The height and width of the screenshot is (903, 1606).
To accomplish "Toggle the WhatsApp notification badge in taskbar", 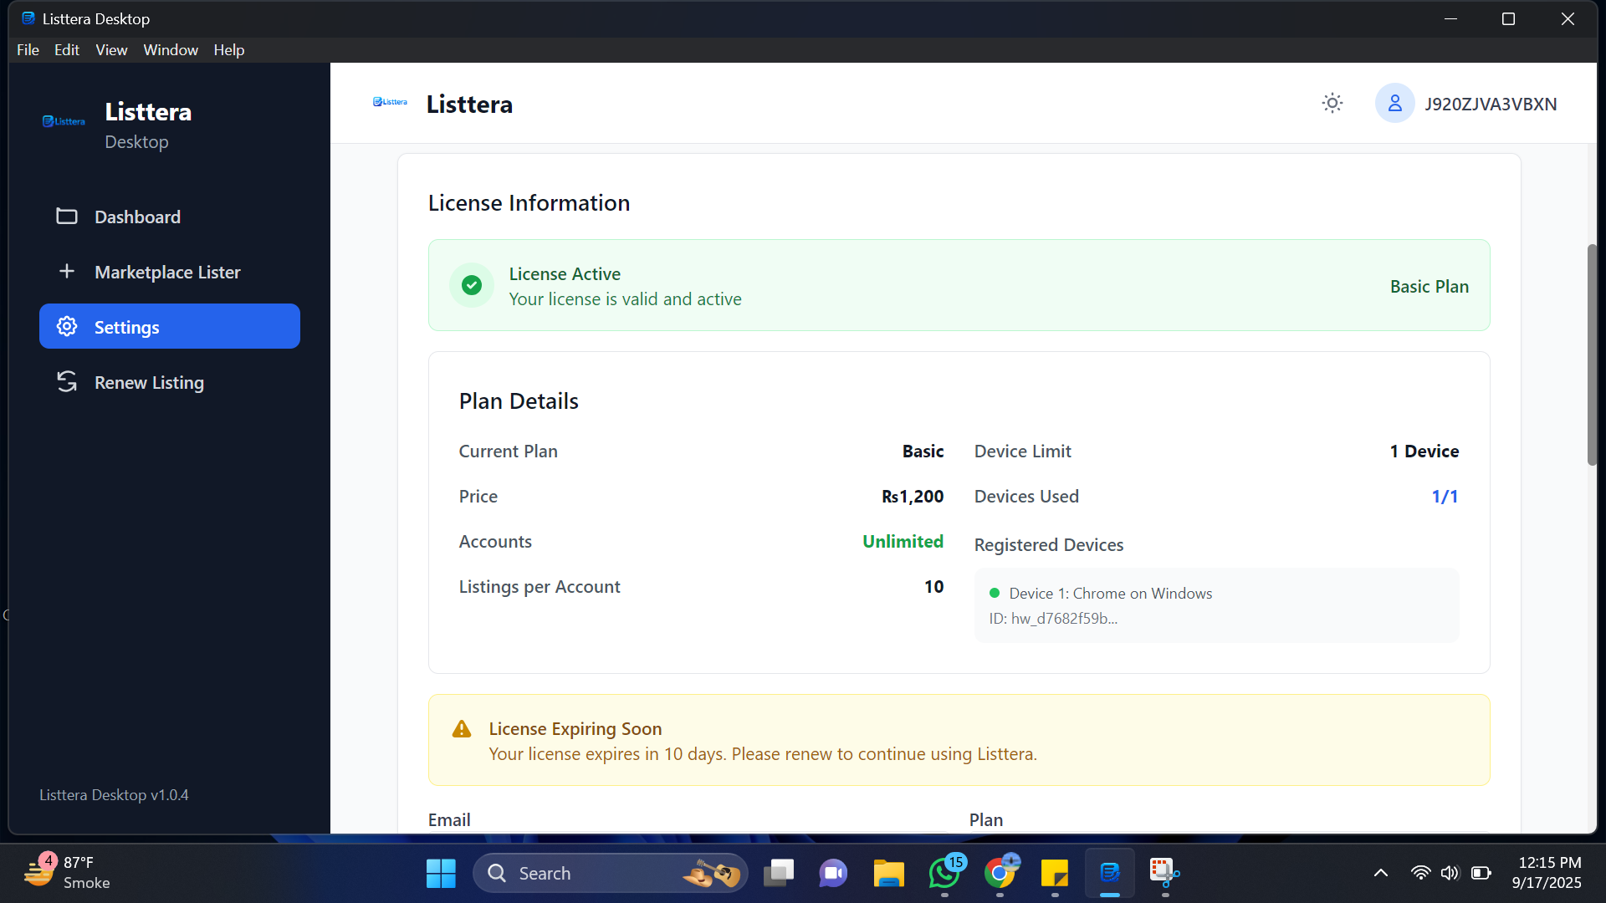I will tap(955, 861).
